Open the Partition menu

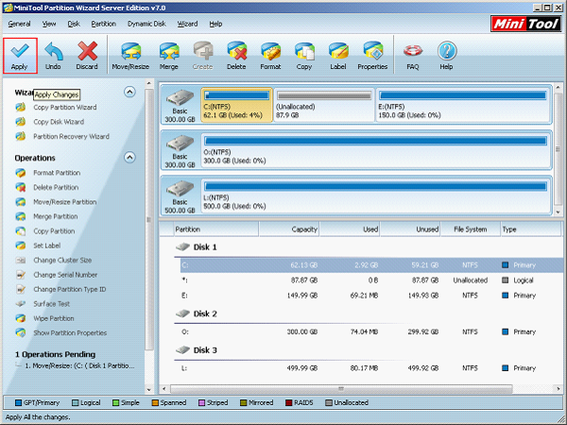click(103, 24)
